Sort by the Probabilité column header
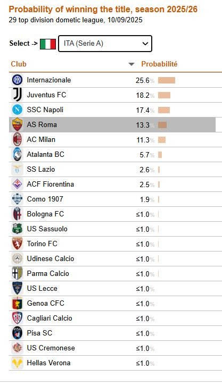This screenshot has height=386, width=222. (x=159, y=64)
